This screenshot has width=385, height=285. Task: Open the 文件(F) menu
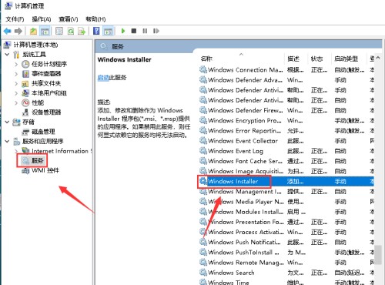coord(15,19)
